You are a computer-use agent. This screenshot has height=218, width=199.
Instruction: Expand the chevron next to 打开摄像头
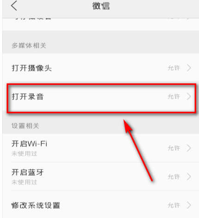pos(189,68)
